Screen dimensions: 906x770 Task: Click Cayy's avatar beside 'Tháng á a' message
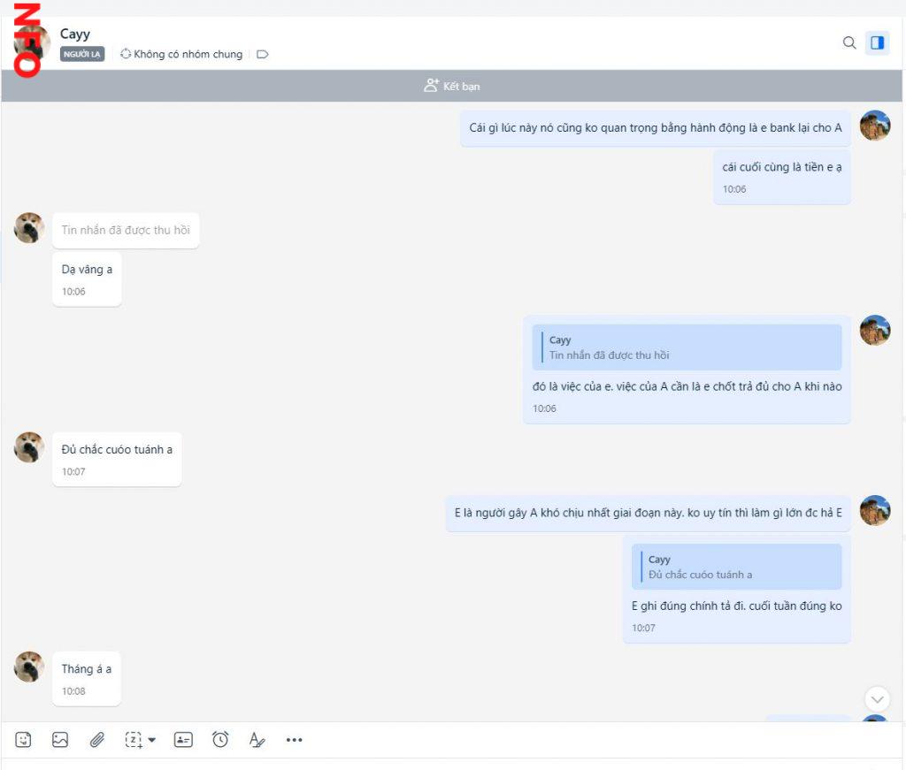[x=29, y=667]
